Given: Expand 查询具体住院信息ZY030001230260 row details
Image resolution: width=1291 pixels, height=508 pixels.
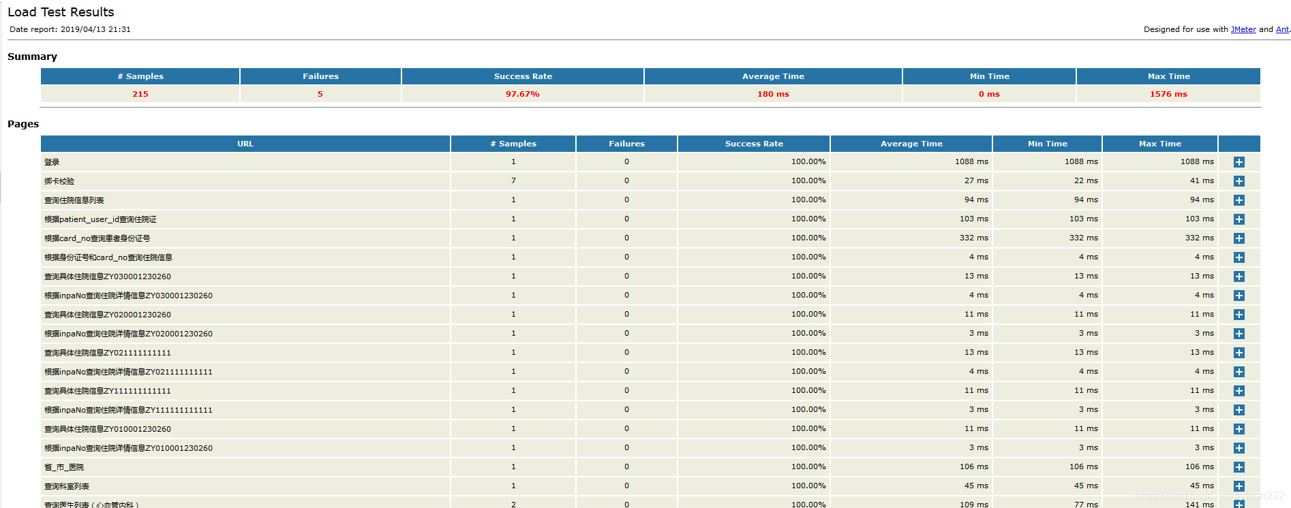Looking at the screenshot, I should pyautogui.click(x=1239, y=276).
